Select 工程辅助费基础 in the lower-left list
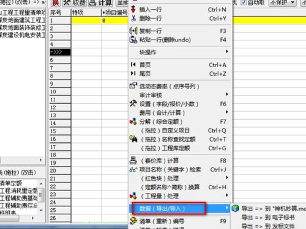306x229 pixels. 19,198
